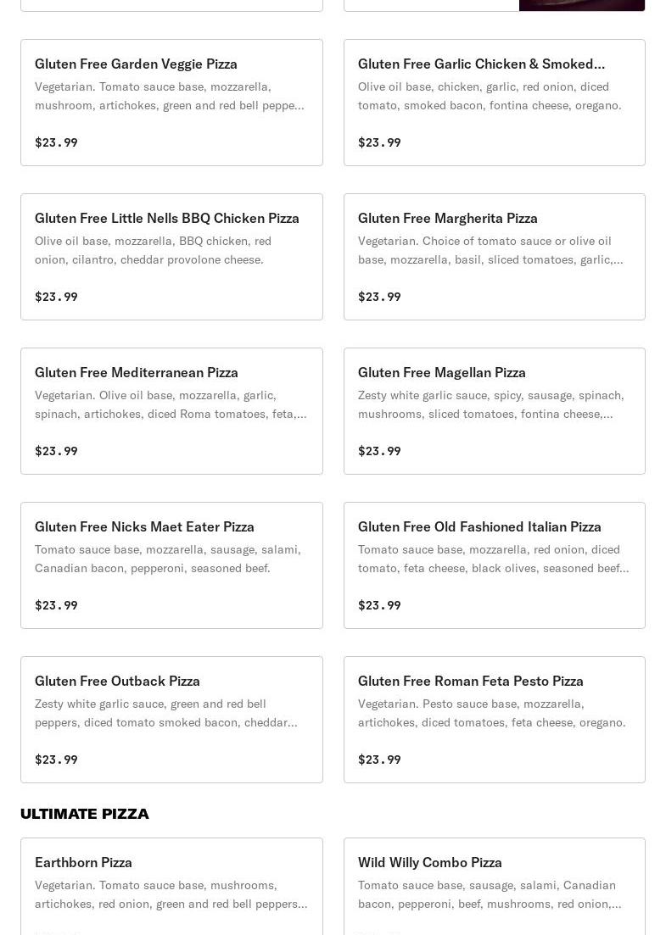Click the Gluten Free Magellan Pizza price
The width and height of the screenshot is (666, 935).
pos(379,451)
